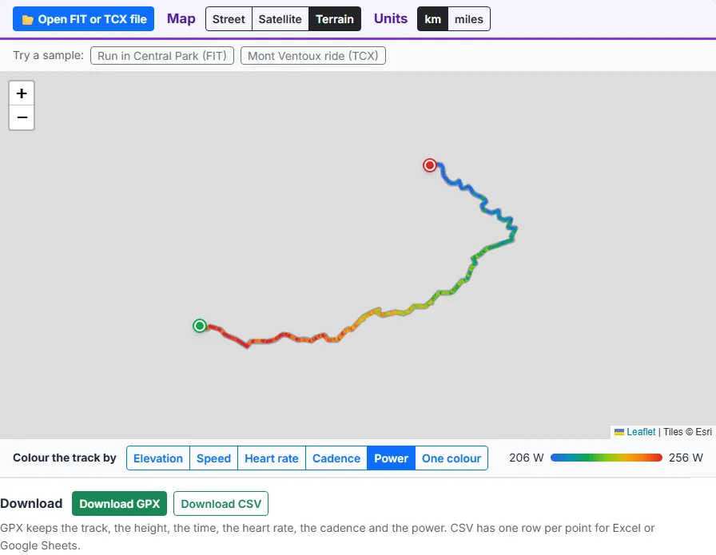716x555 pixels.
Task: Set units to km
Action: [432, 19]
